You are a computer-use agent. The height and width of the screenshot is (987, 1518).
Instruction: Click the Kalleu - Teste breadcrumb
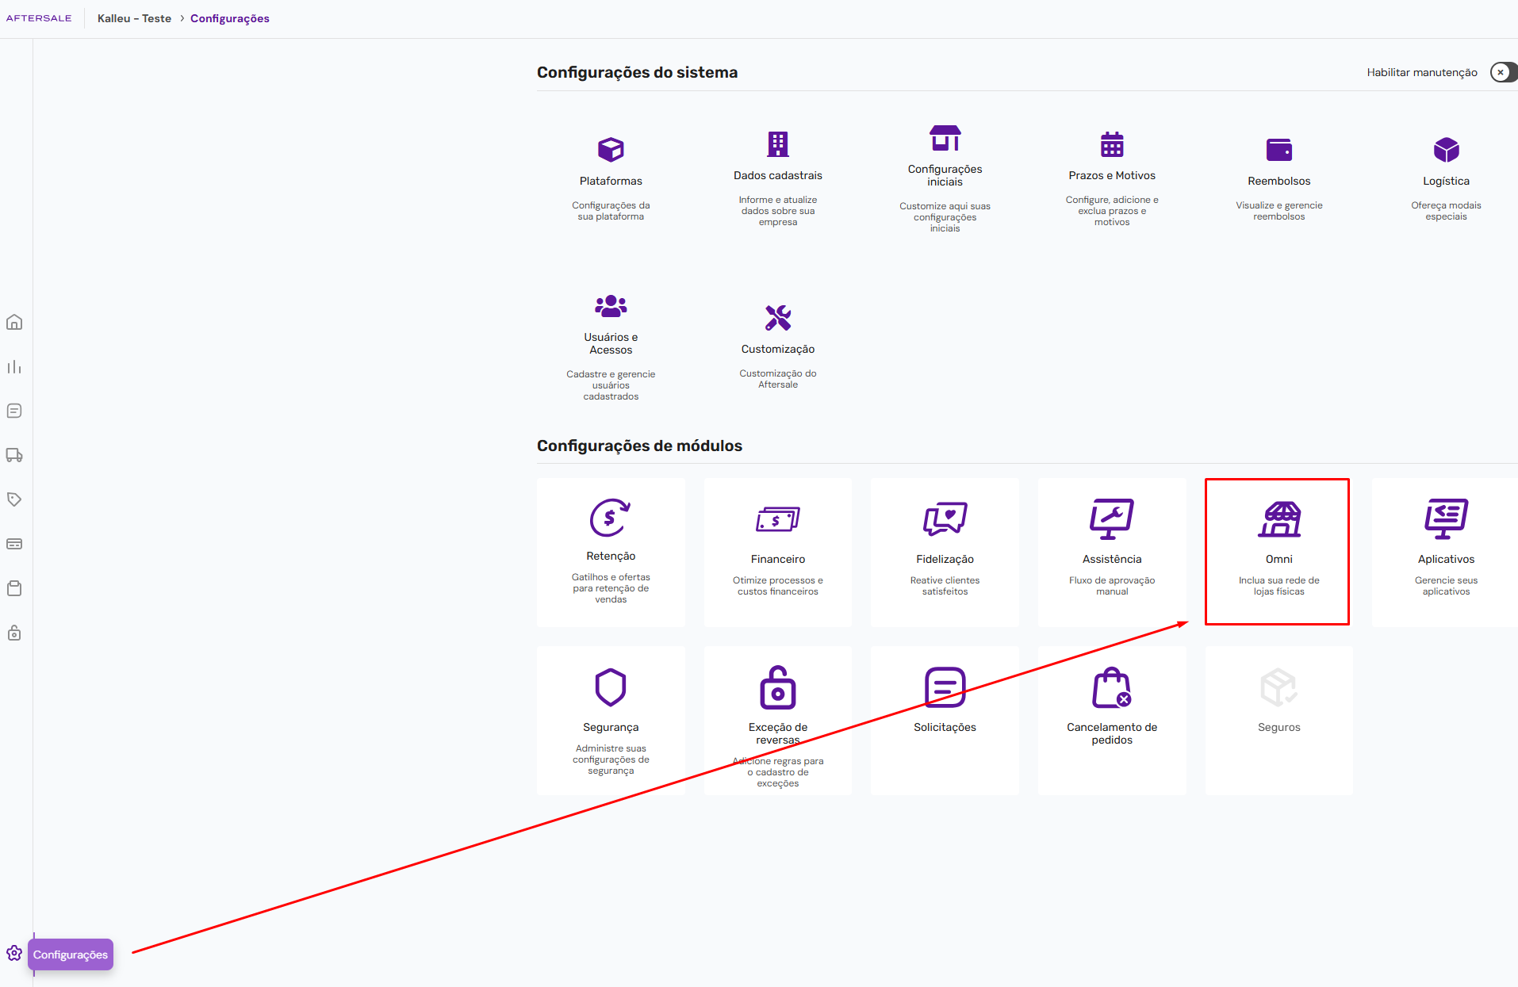point(134,18)
